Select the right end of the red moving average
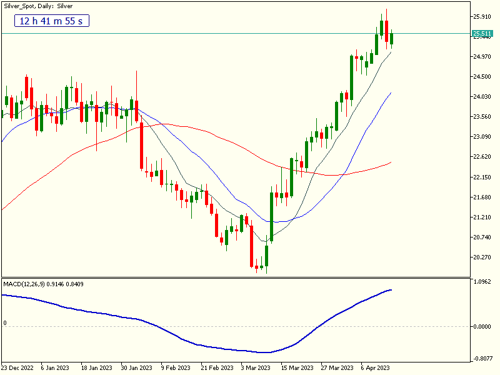 coord(391,162)
